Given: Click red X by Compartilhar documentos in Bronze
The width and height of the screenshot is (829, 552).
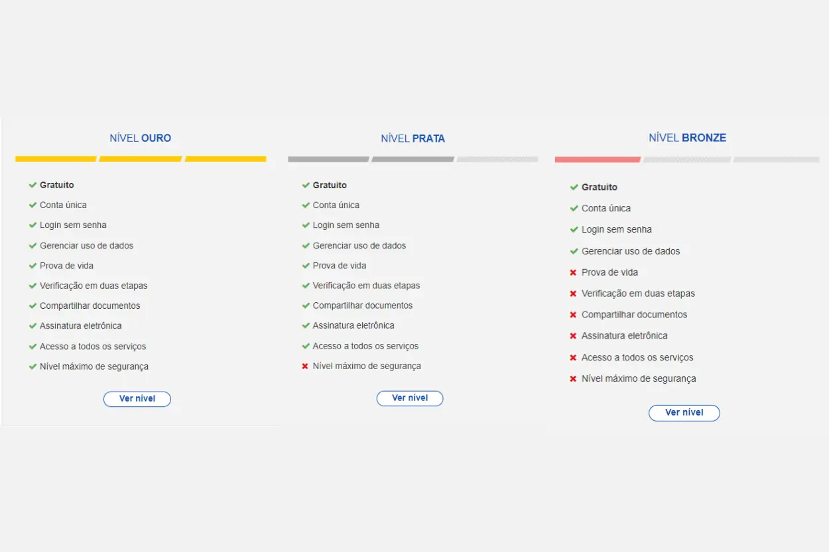Looking at the screenshot, I should click(x=573, y=315).
